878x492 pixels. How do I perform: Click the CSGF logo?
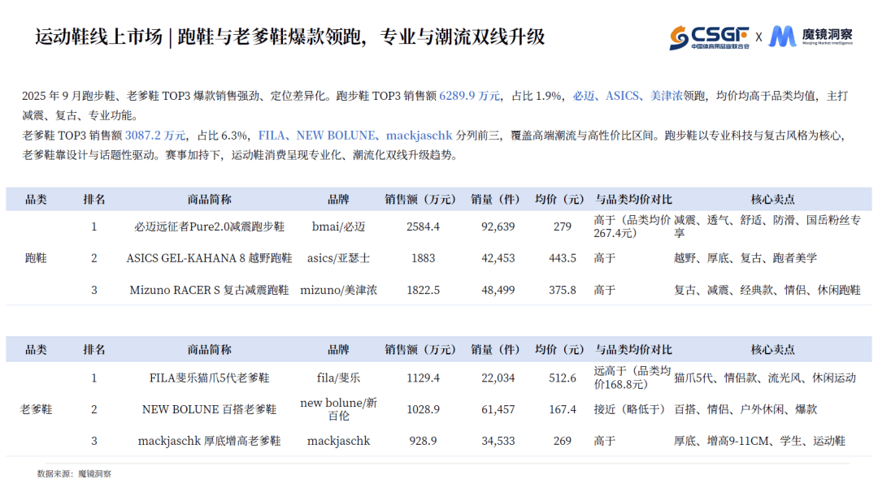[x=709, y=37]
